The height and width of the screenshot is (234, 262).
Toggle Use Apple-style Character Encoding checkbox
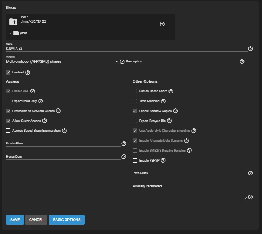click(135, 131)
